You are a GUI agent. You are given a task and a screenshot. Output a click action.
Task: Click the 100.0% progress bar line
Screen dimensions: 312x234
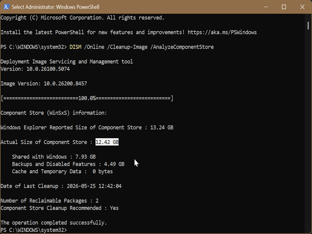[87, 98]
